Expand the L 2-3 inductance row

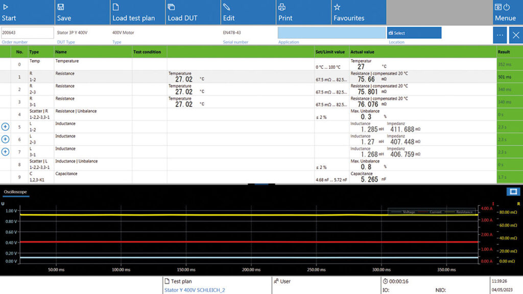coord(6,139)
